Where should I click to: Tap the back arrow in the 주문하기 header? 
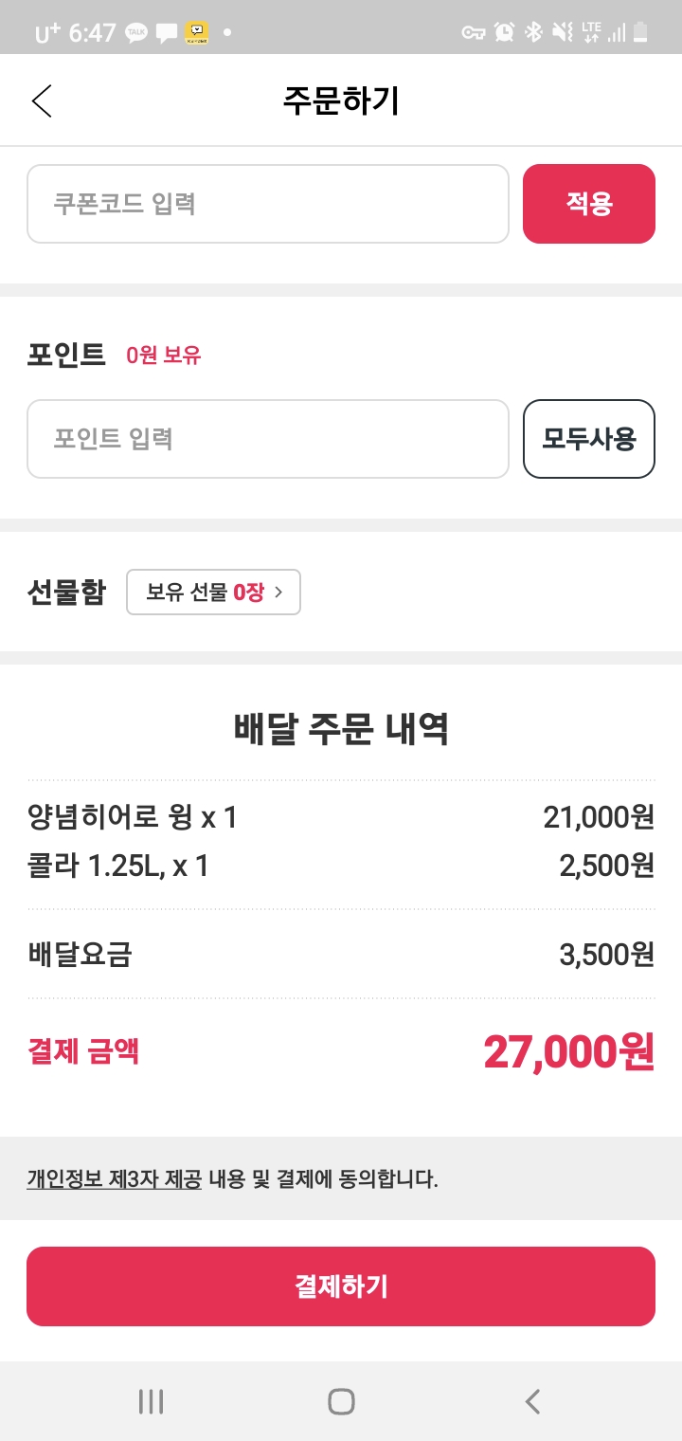pos(42,100)
